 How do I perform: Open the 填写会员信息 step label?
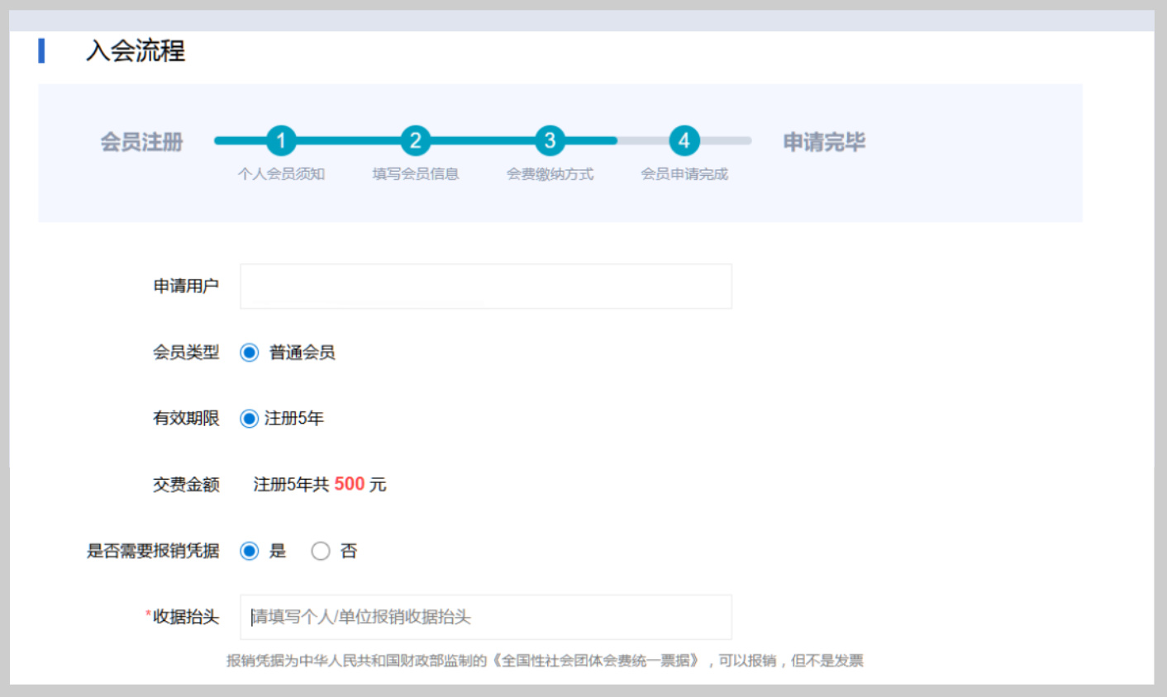coord(415,174)
